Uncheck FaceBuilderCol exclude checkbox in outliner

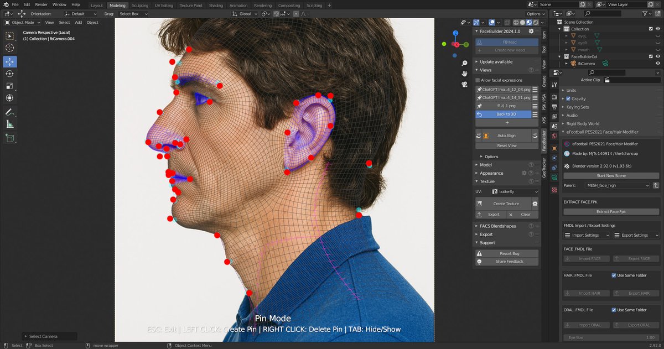click(651, 56)
